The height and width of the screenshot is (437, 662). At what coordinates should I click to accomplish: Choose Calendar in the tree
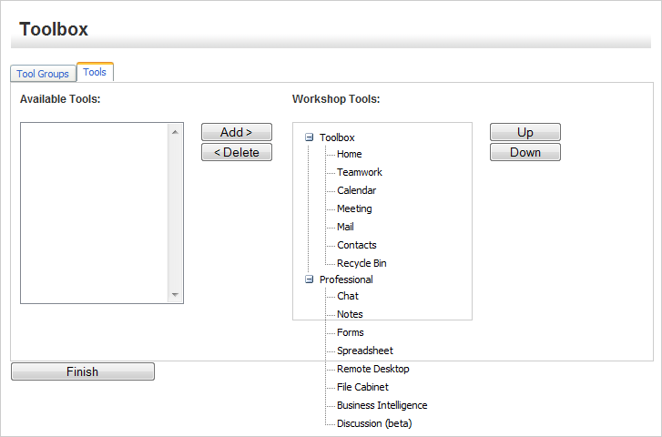click(356, 190)
